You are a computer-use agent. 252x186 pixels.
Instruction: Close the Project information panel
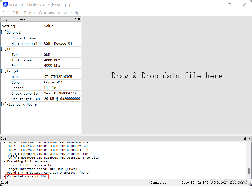[79, 19]
